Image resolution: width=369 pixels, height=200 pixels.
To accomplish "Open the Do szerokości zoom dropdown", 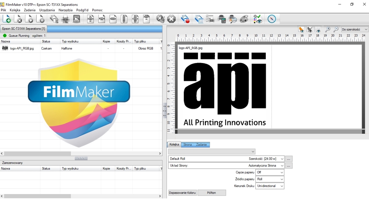I will click(354, 30).
